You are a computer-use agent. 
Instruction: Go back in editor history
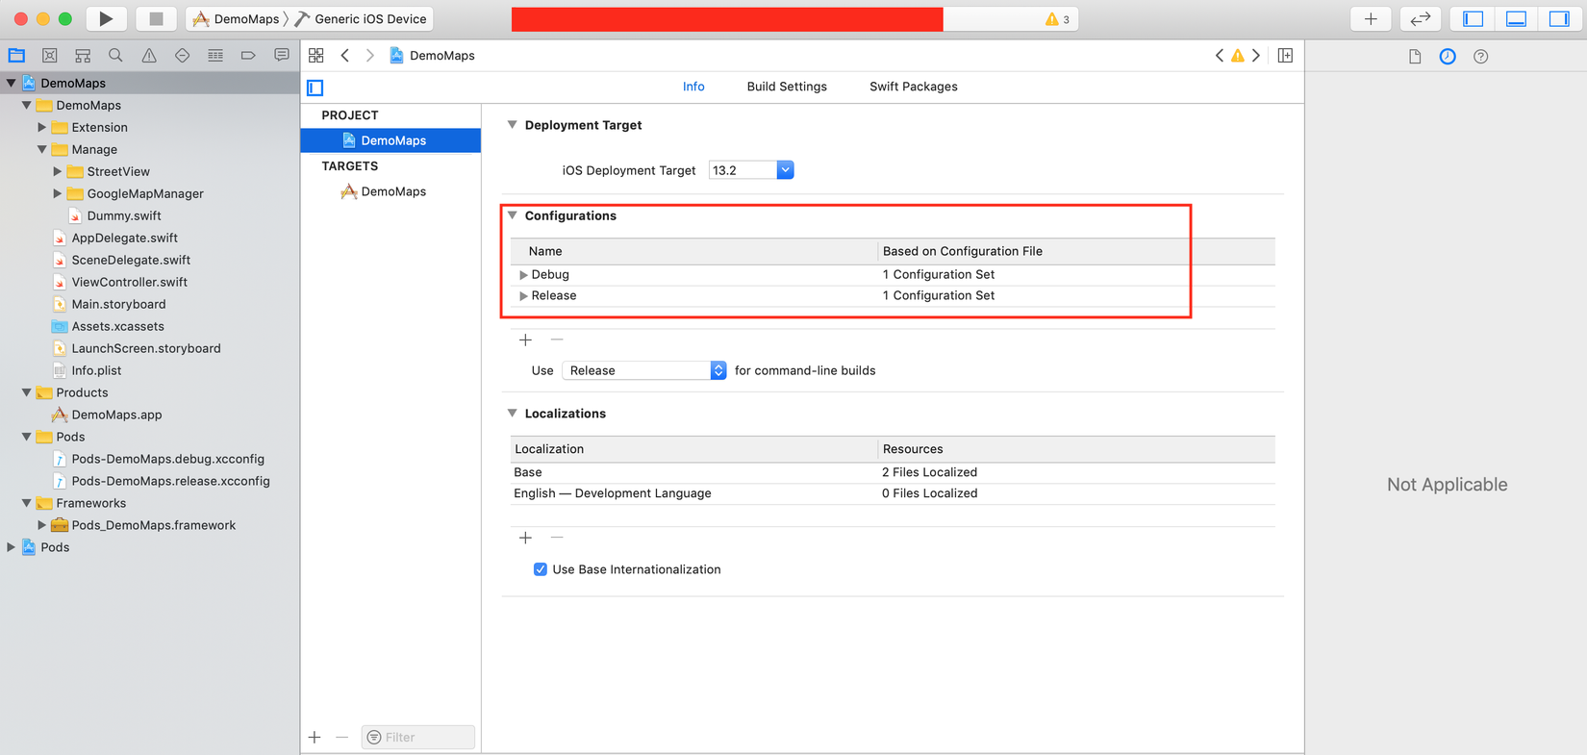coord(345,56)
